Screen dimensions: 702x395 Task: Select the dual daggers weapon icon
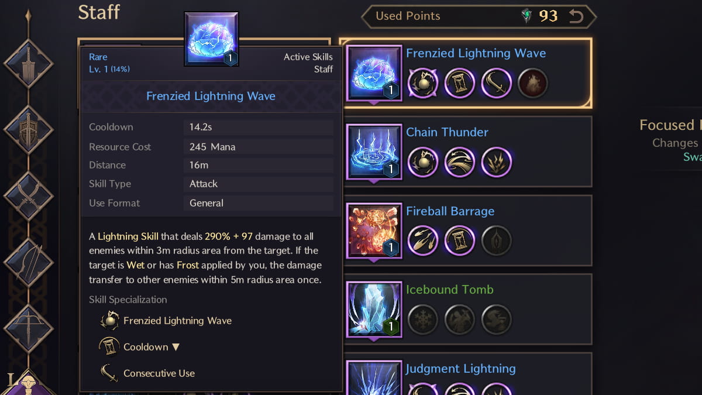pyautogui.click(x=28, y=196)
